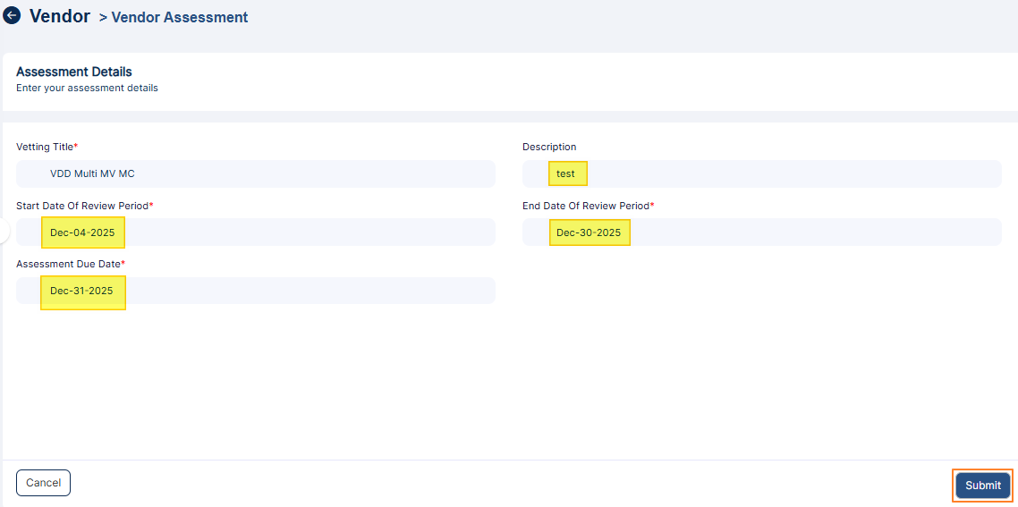Click the Start Date Of Review Period label
This screenshot has width=1018, height=507.
[x=81, y=206]
